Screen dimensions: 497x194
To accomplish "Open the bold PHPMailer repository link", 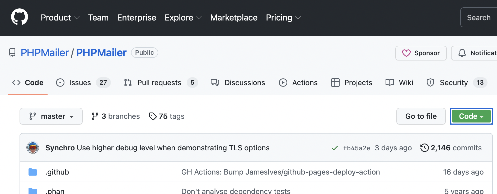I will (101, 53).
